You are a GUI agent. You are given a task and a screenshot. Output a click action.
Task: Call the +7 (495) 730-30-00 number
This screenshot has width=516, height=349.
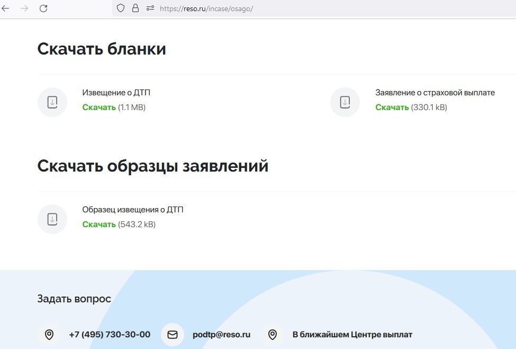click(x=110, y=335)
